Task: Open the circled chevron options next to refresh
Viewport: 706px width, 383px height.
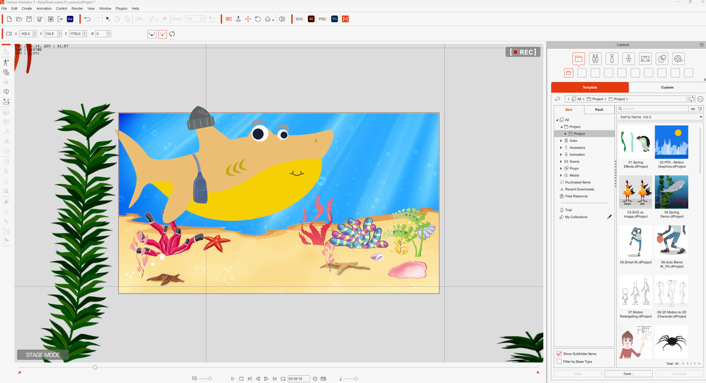Action: tap(700, 99)
